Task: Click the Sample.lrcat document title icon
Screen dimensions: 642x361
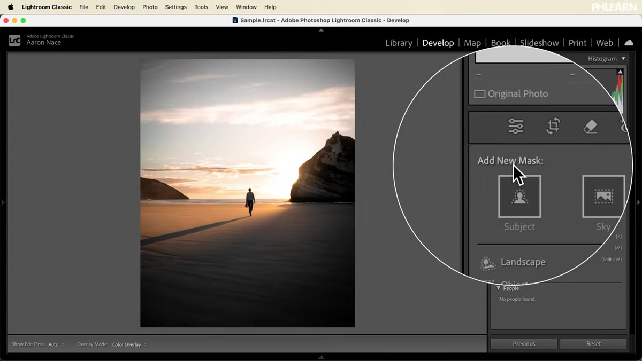Action: [235, 20]
